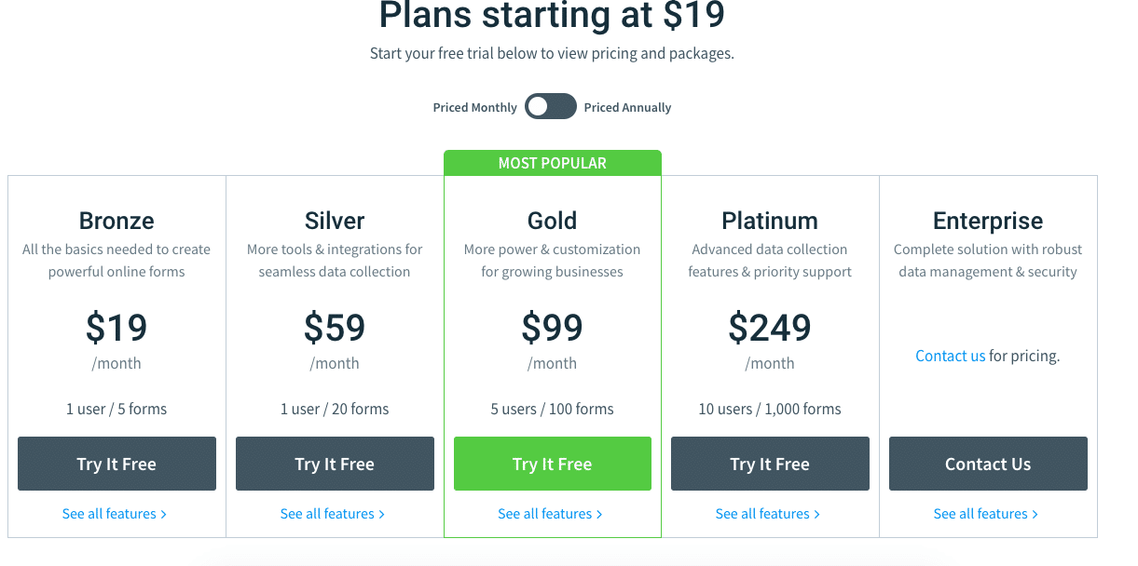Screen dimensions: 1138x566
Task: Click the chevron next to Bronze See all features
Action: 164,515
